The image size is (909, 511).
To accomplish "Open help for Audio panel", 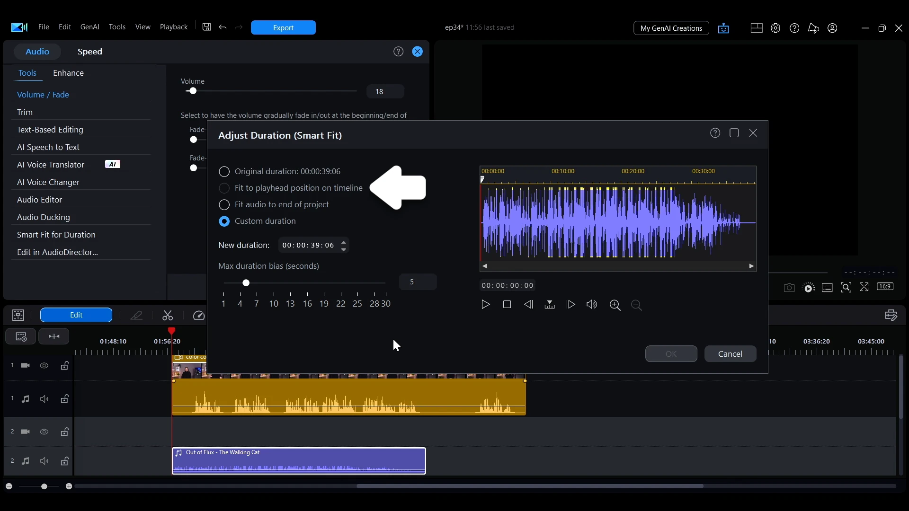I will tap(399, 52).
